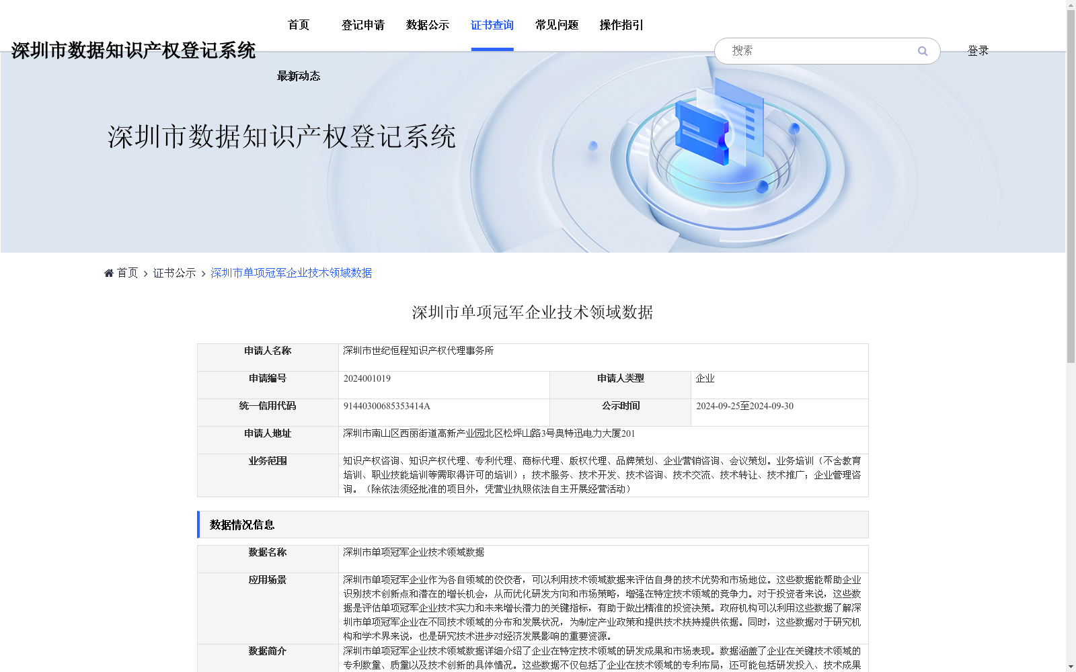Click the 申请人类型 label cell
1076x672 pixels.
(620, 385)
